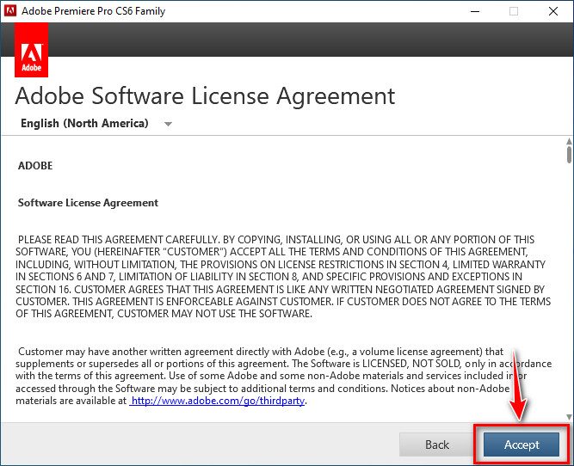Click the Premiere Pro title bar icon
The width and height of the screenshot is (574, 466).
point(9,10)
